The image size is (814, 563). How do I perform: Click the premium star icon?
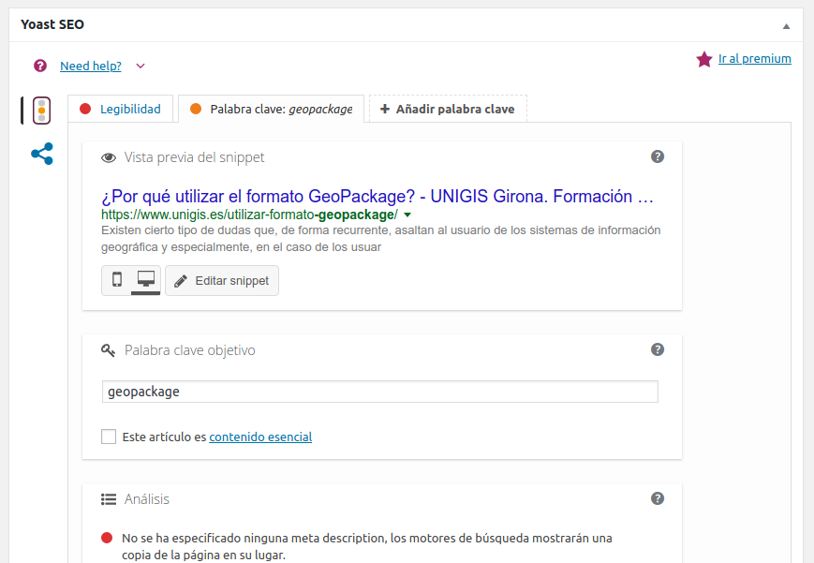click(704, 59)
